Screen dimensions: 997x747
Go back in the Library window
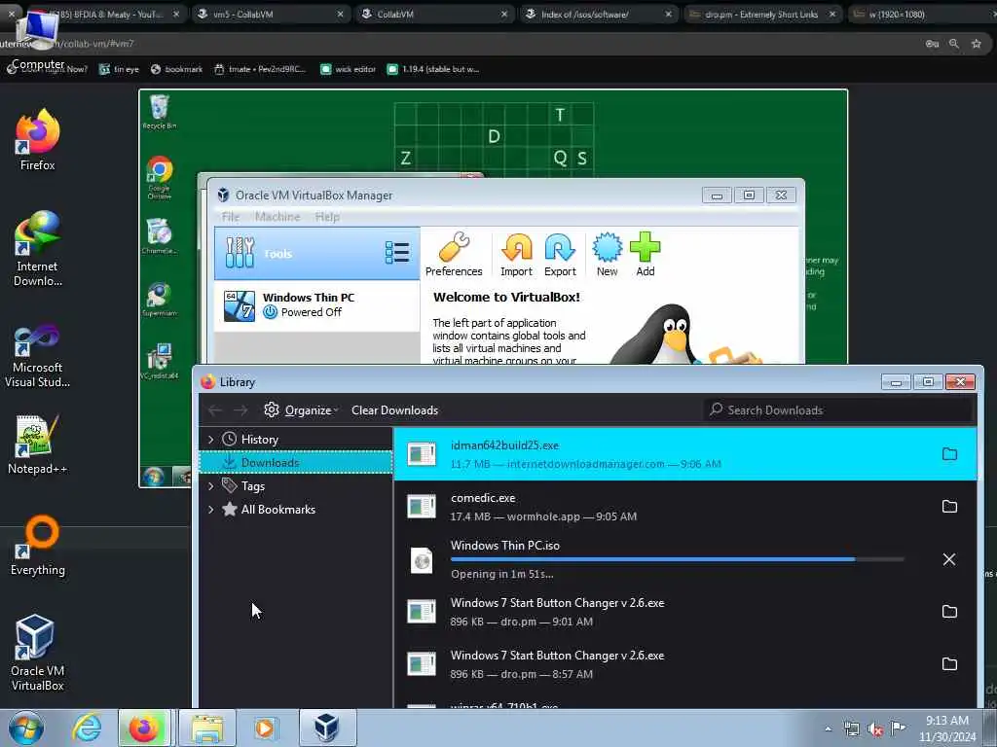tap(215, 410)
